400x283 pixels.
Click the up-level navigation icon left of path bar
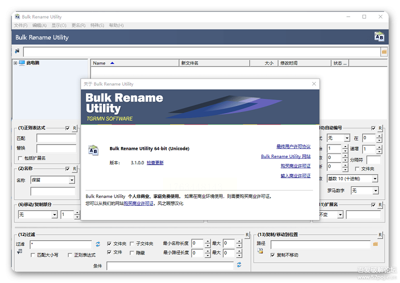point(17,51)
